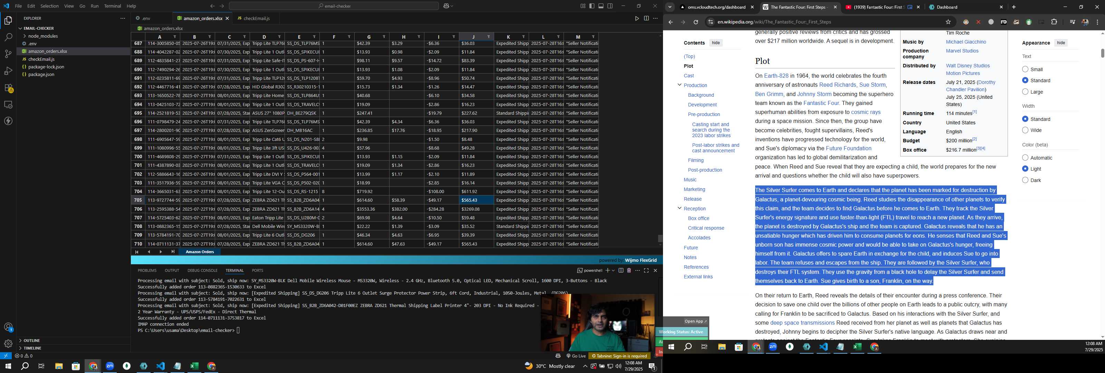Go to first sheet in spreadsheet viewer
This screenshot has height=373, width=1105.
(137, 252)
